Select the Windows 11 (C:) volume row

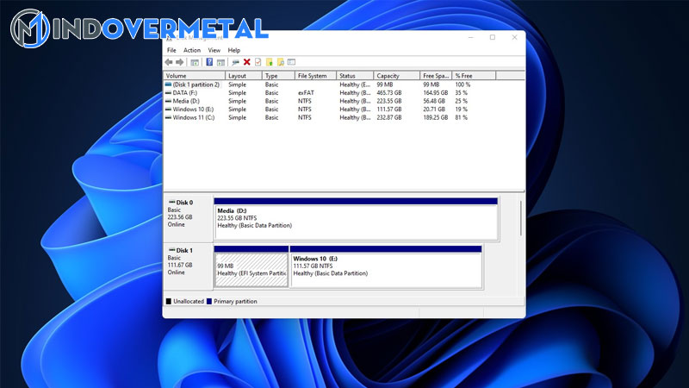[x=195, y=117]
